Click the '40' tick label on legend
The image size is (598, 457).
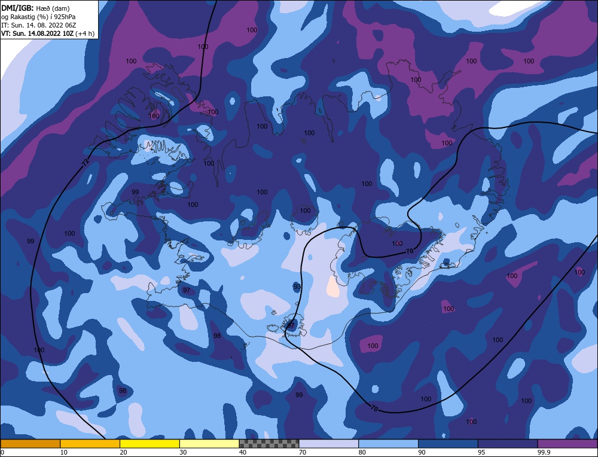coord(243,452)
